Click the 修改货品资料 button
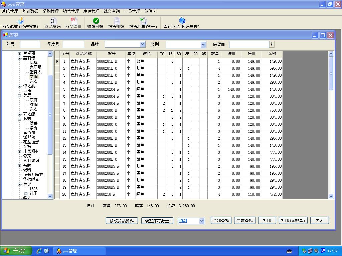The image size is (342, 256). click(122, 221)
